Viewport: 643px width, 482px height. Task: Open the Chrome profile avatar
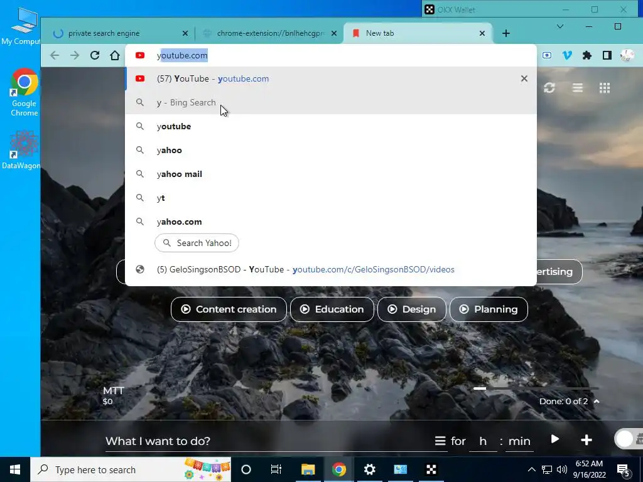pyautogui.click(x=627, y=55)
